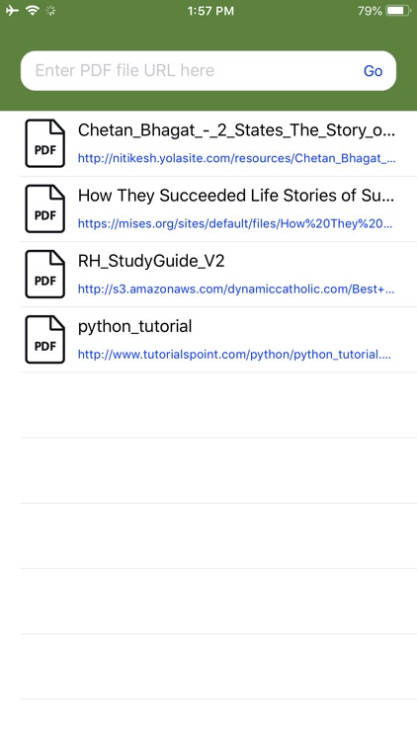Tap the PDF icon beside python_tutorial
The width and height of the screenshot is (417, 741).
(x=44, y=340)
